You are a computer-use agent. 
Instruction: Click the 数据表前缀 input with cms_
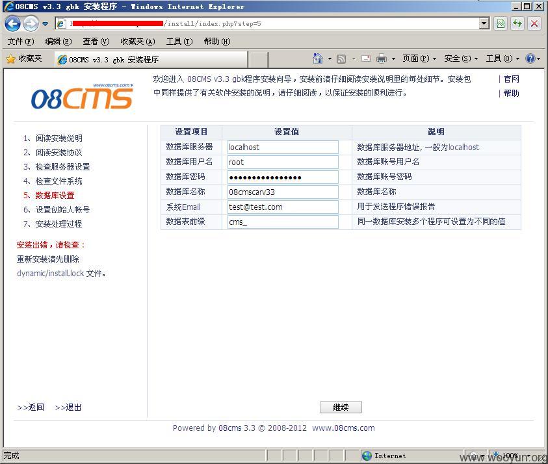click(283, 222)
